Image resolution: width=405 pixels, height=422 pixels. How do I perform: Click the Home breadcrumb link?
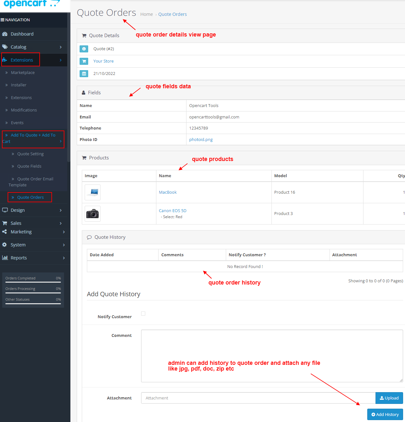click(147, 14)
